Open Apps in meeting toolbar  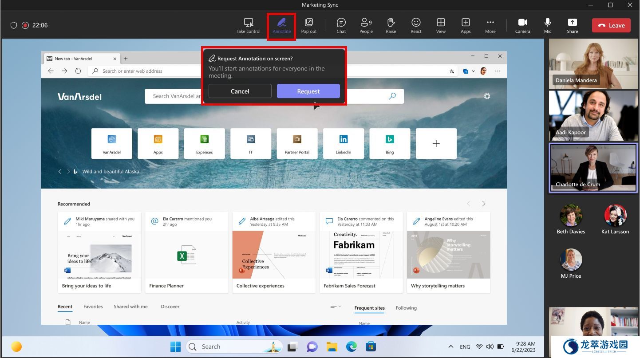[466, 25]
